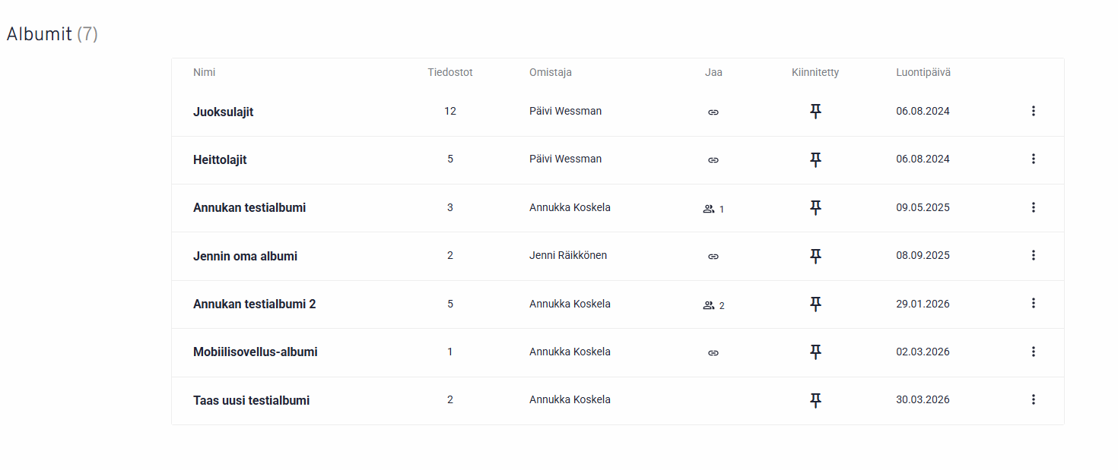The width and height of the screenshot is (1118, 470).
Task: Toggle pin for Heittolajit album
Action: (x=815, y=159)
